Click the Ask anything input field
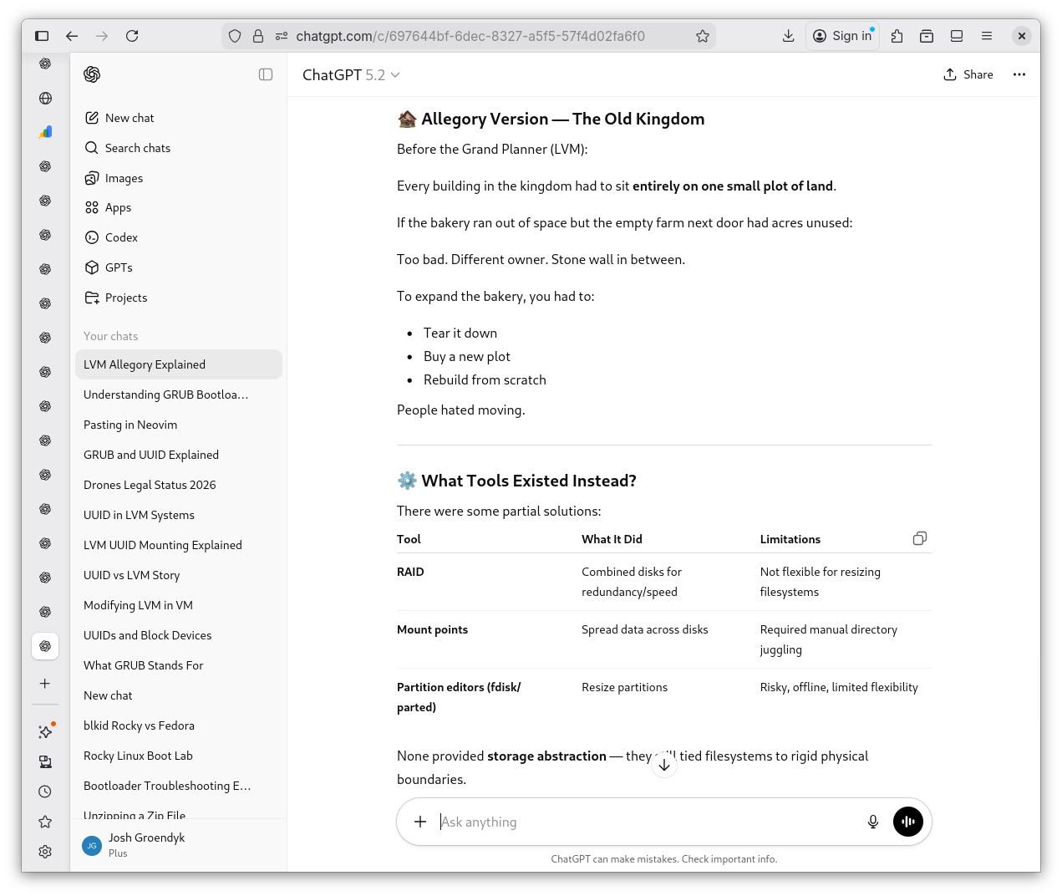 [x=643, y=822]
